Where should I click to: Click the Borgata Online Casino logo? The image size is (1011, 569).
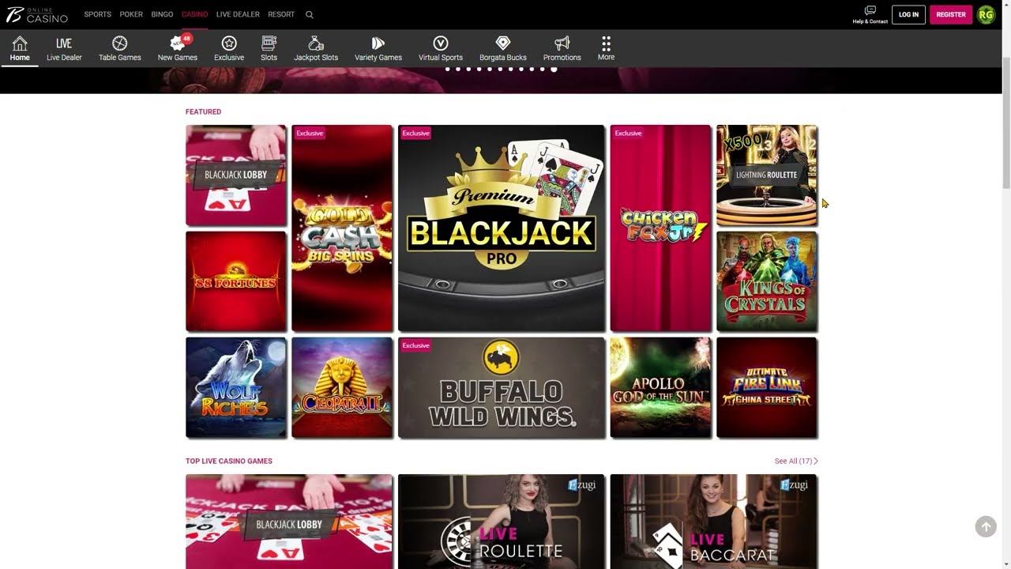coord(37,14)
